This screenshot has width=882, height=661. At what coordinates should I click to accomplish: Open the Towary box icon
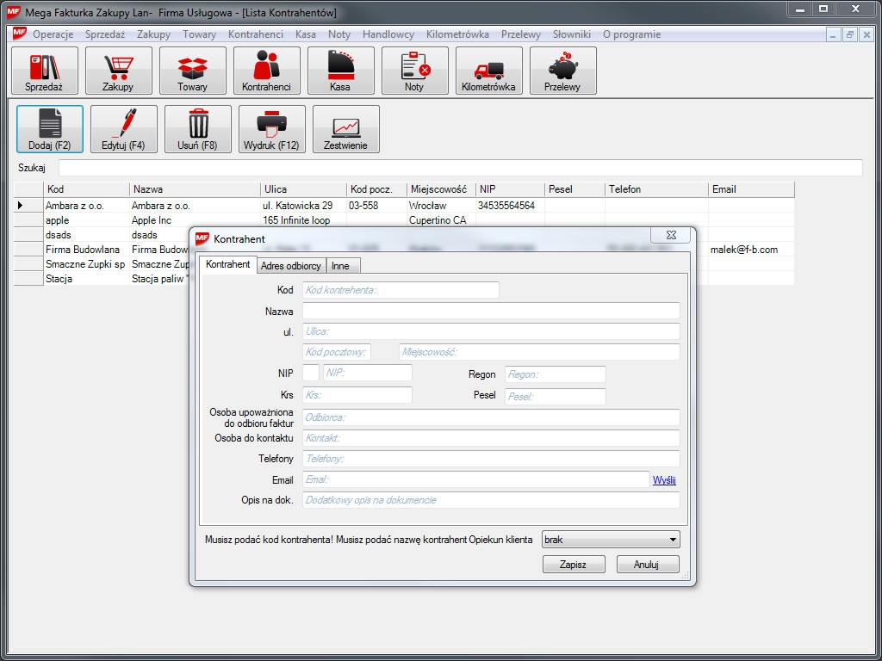coord(192,71)
